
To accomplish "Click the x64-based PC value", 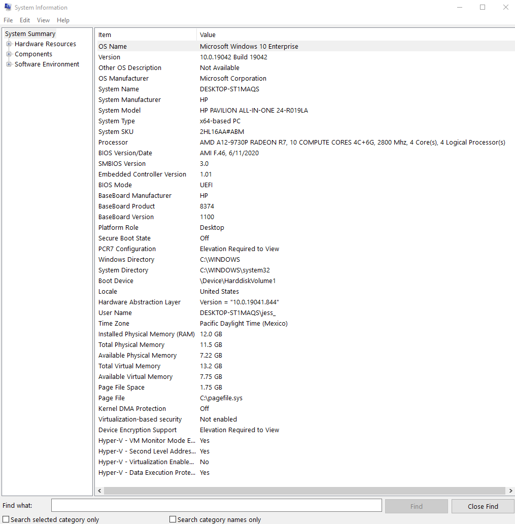I will click(x=220, y=121).
